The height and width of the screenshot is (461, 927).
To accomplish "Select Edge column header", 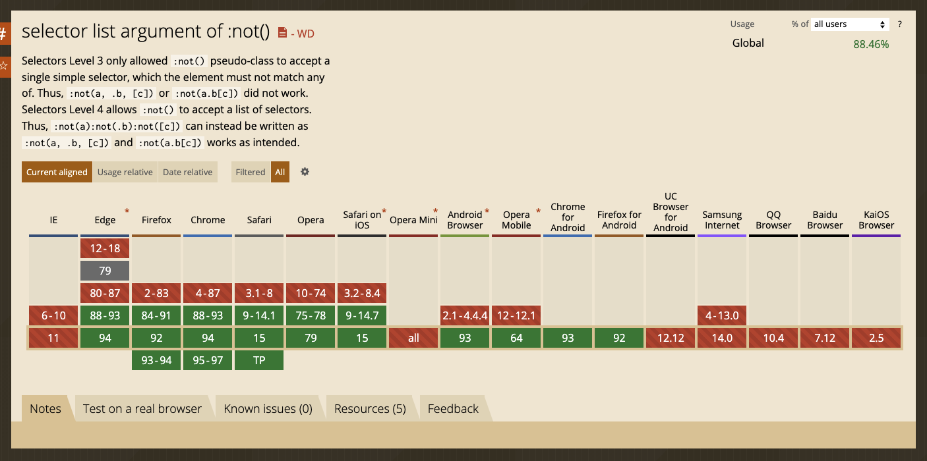I will pyautogui.click(x=105, y=220).
